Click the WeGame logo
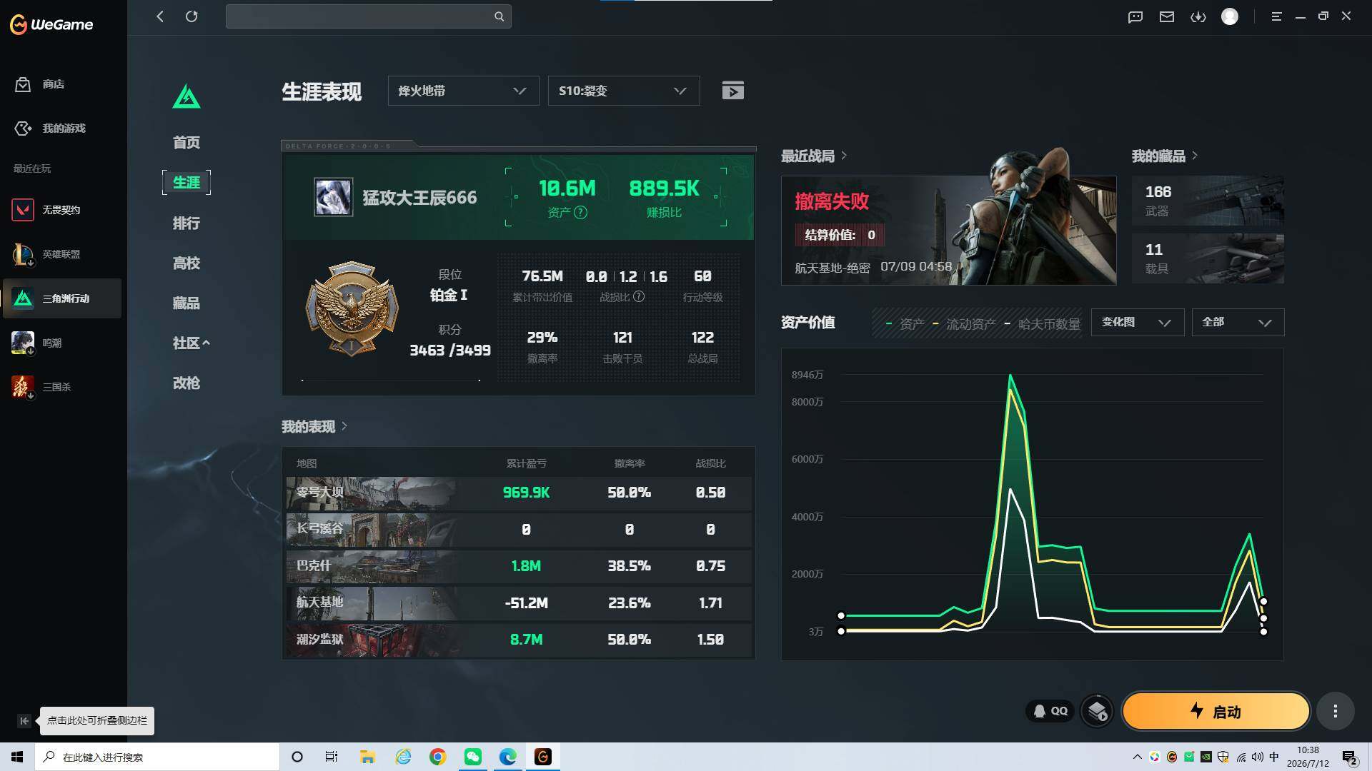Viewport: 1372px width, 771px height. point(51,24)
